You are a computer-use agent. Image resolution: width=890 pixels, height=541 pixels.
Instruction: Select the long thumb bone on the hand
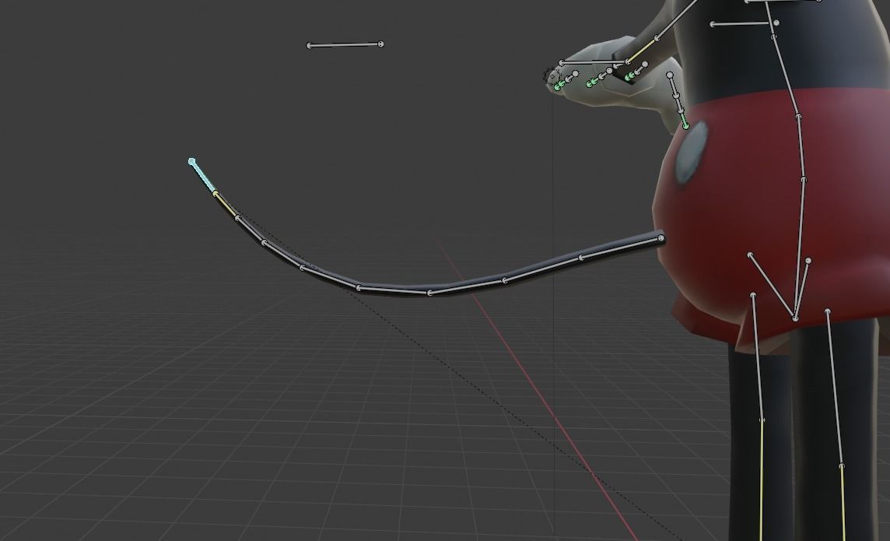click(x=594, y=61)
